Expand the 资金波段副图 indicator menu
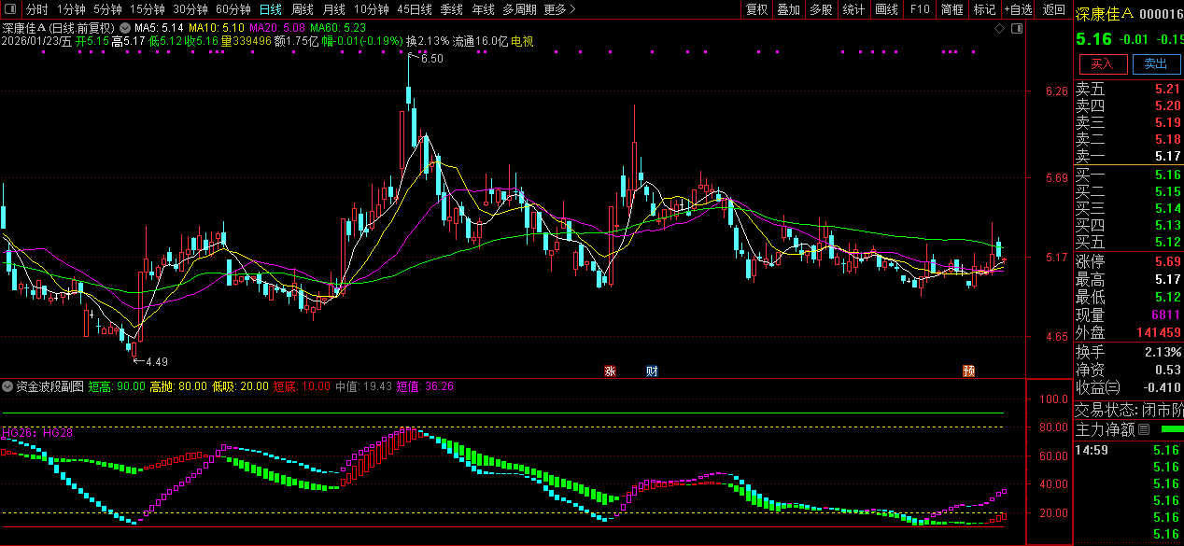1184x546 pixels. coord(7,385)
